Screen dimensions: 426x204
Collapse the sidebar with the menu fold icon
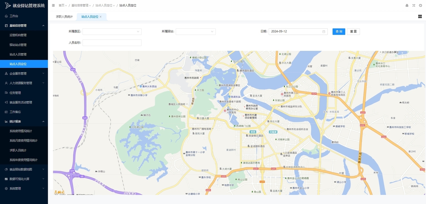point(53,5)
